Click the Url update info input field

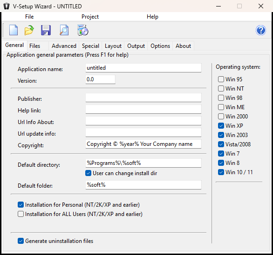point(143,132)
